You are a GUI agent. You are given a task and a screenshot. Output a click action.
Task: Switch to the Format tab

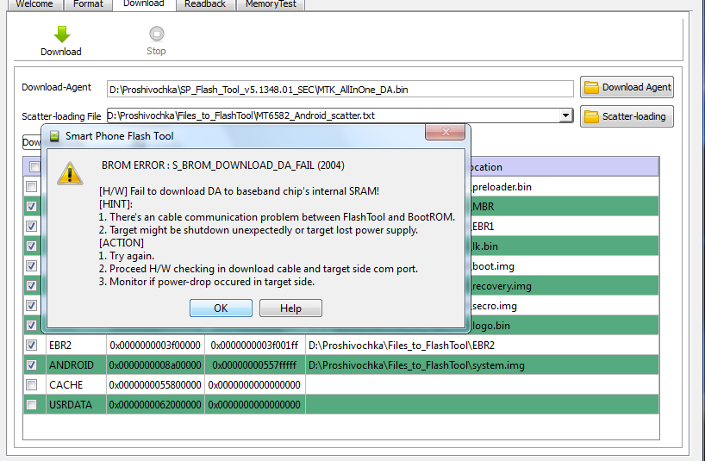click(x=87, y=4)
